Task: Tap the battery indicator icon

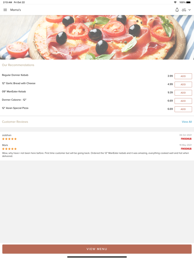Action: click(188, 2)
